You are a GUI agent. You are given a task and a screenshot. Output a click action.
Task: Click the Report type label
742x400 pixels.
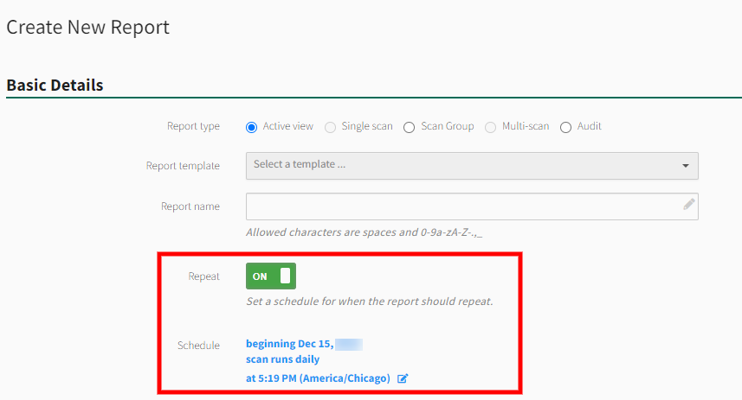(x=193, y=126)
